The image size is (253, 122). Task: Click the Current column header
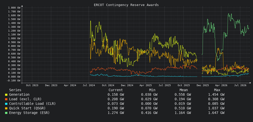116,90
